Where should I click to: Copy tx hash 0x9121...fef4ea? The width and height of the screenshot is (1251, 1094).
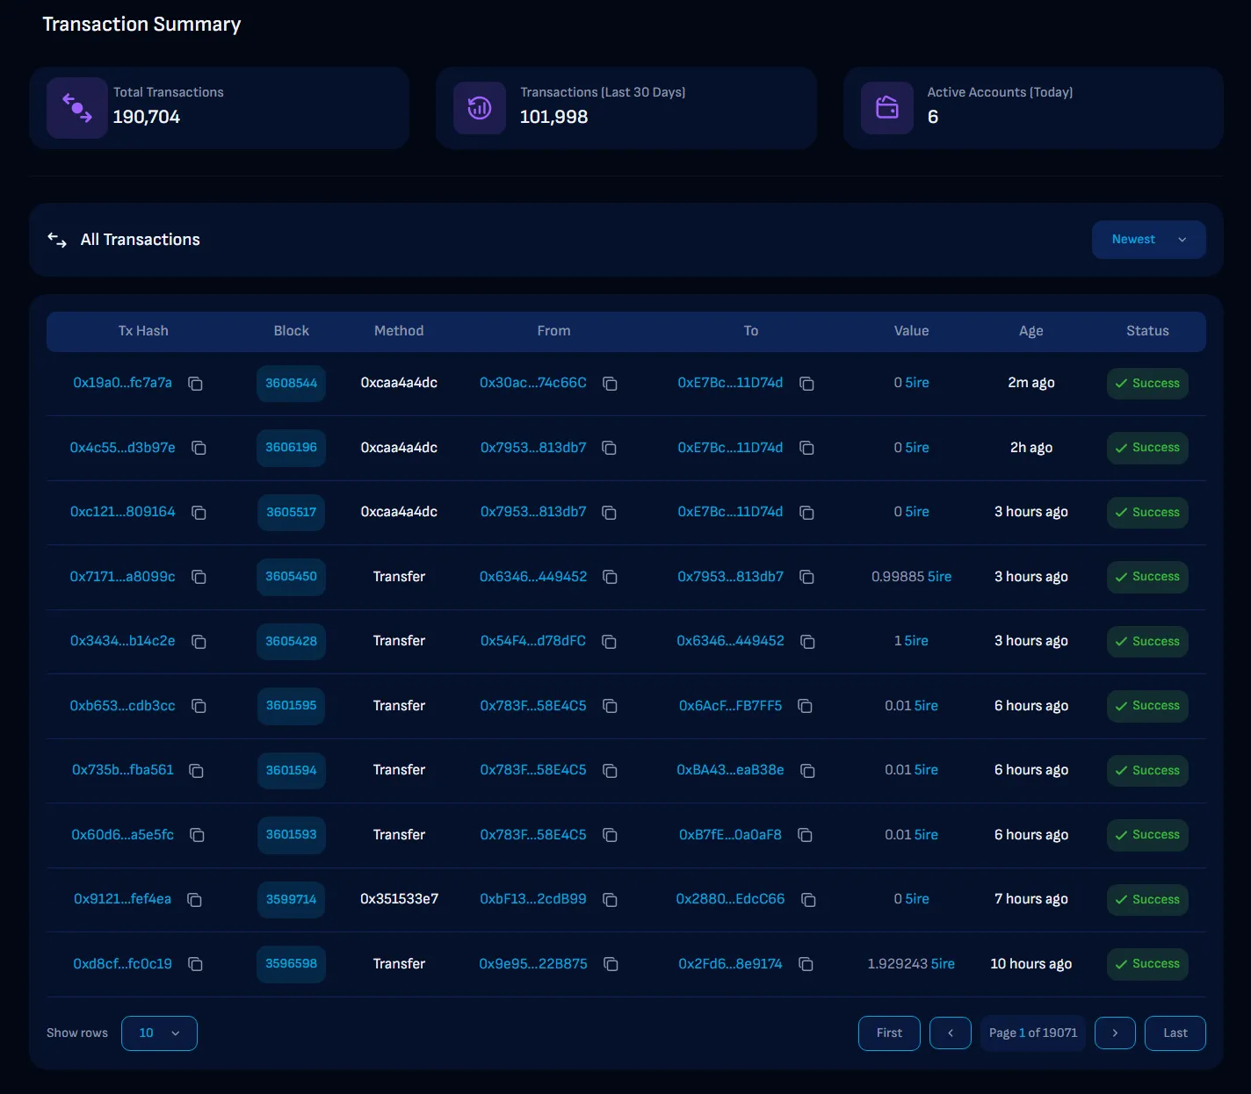click(x=195, y=900)
